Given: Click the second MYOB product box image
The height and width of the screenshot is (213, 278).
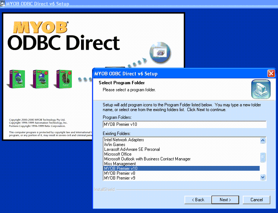Looking at the screenshot, I should coord(40,79).
